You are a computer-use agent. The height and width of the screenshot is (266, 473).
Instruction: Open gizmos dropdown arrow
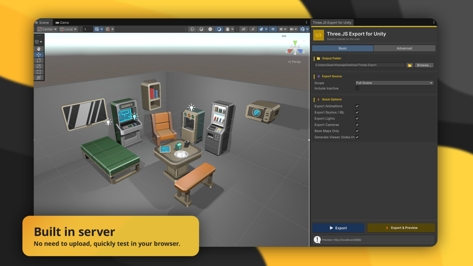tap(307, 29)
